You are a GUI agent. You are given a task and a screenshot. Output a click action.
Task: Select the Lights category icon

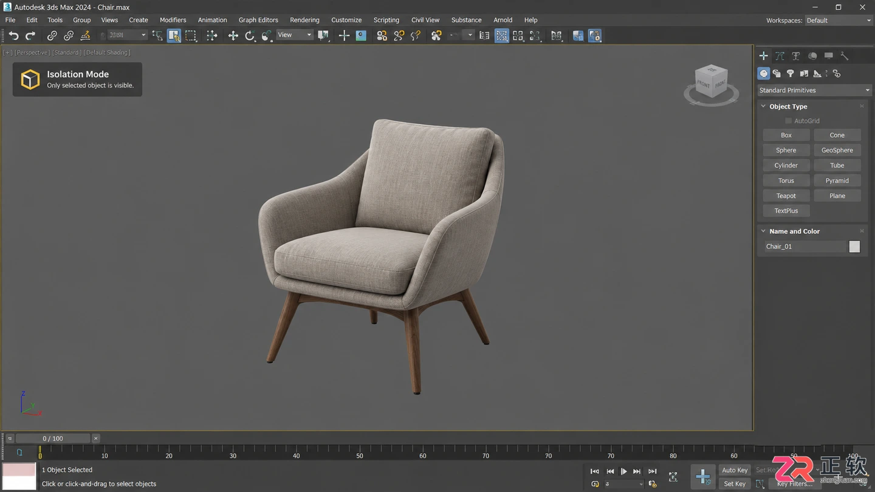[x=790, y=73]
